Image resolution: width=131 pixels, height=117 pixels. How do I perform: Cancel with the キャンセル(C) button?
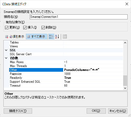[118, 111]
